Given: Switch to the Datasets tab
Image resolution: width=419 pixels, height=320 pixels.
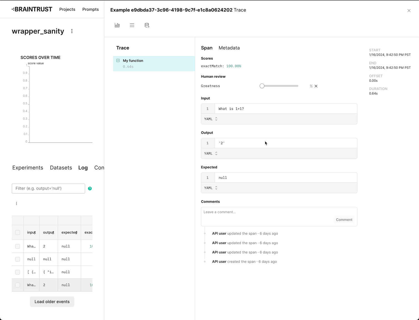Looking at the screenshot, I should coord(61,168).
